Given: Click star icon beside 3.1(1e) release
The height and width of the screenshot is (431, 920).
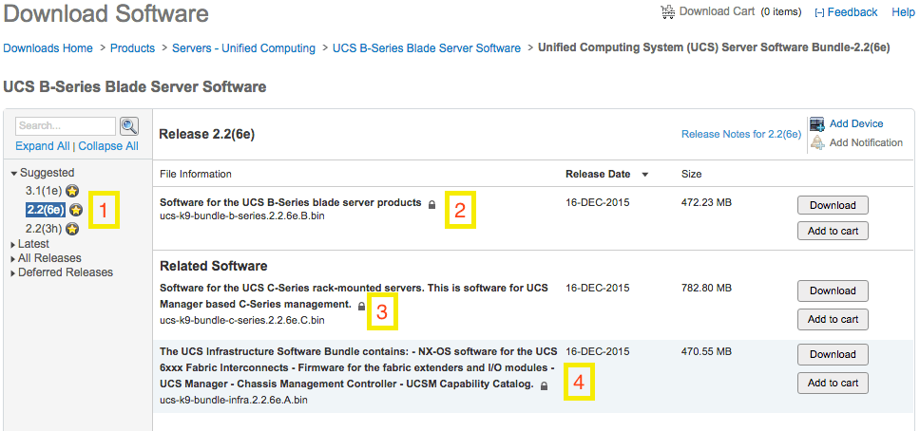Looking at the screenshot, I should (72, 191).
